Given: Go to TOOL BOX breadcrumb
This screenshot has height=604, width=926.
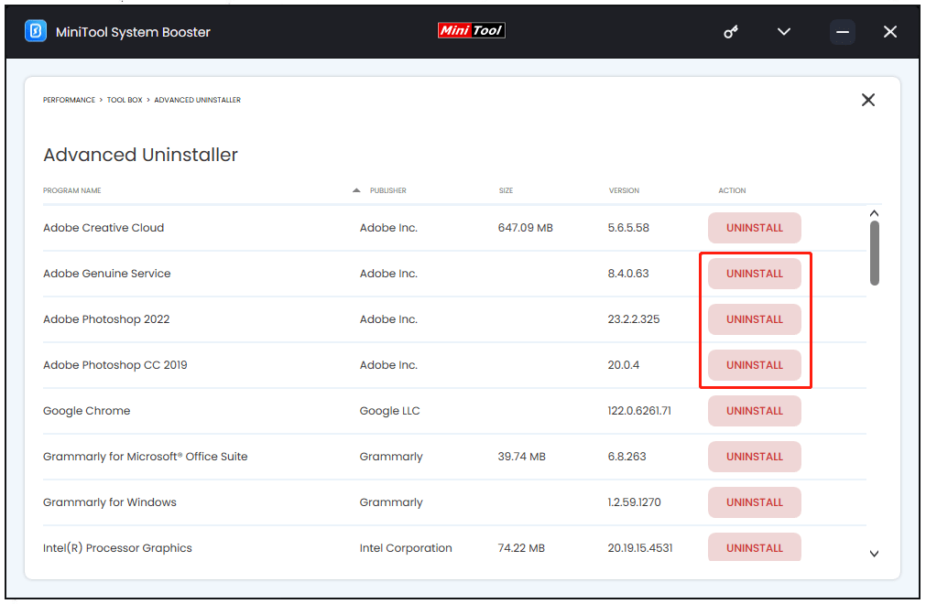Looking at the screenshot, I should click(125, 100).
